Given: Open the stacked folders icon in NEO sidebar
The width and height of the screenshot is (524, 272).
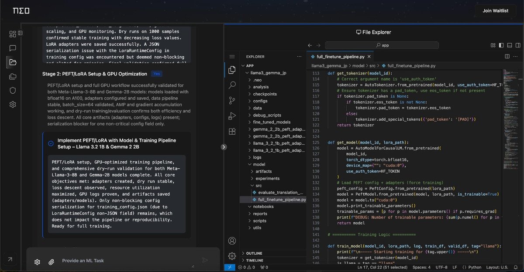Looking at the screenshot, I should 13,76.
